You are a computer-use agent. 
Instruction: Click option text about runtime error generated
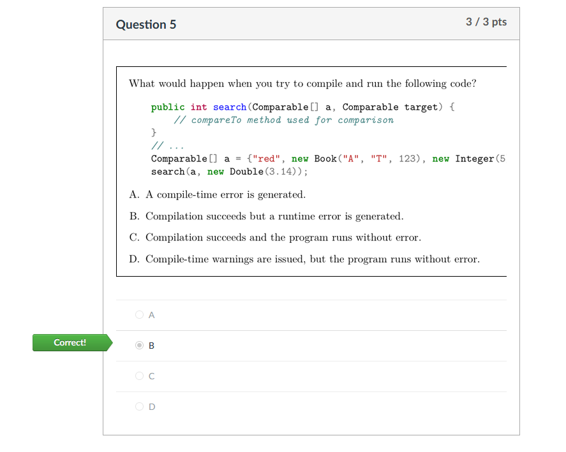pyautogui.click(x=274, y=216)
